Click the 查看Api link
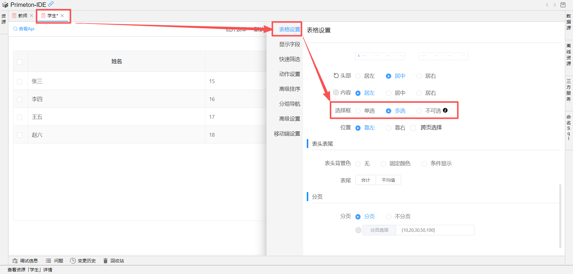 tap(24, 29)
